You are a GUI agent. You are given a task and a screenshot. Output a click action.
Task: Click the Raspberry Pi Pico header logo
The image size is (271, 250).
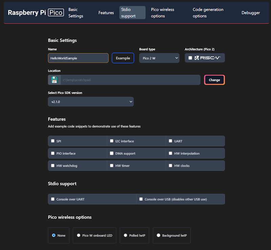[x=36, y=12]
